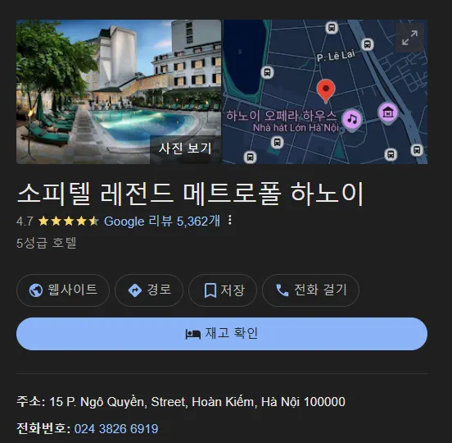Open the hotel website button
The height and width of the screenshot is (443, 452).
coord(63,290)
